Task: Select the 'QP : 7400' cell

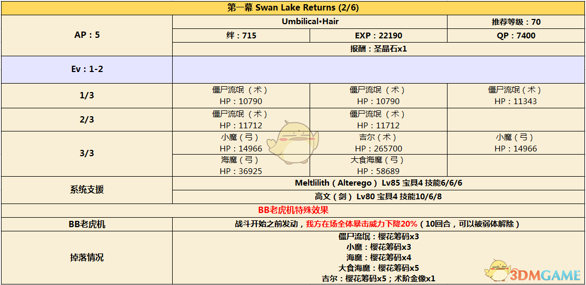Action: coord(516,35)
